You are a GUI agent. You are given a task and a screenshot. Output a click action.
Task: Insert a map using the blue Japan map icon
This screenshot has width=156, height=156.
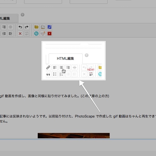coord(49,27)
